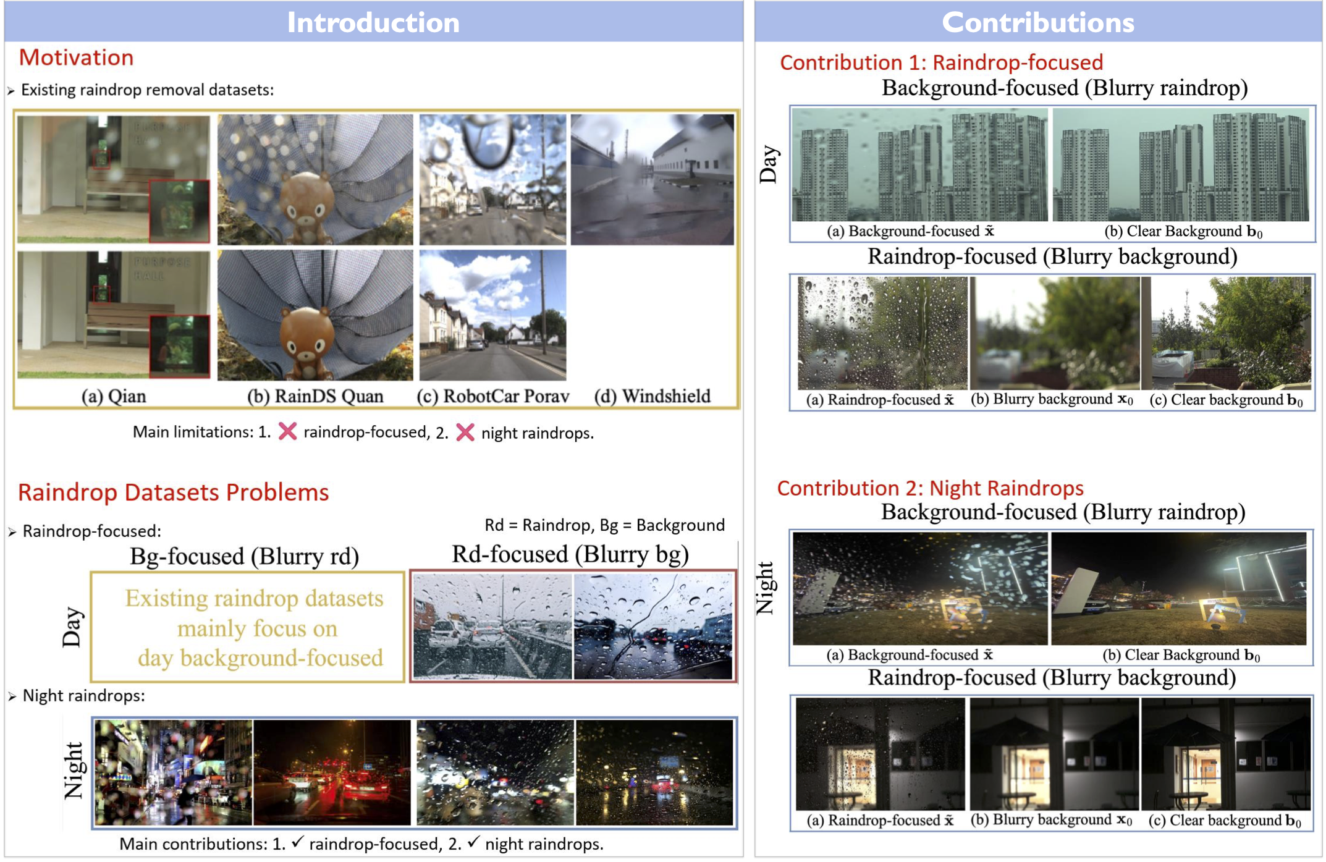Click arrow bullet beside Raindrop-focused
Screen dimensions: 1326x862
(x=12, y=532)
